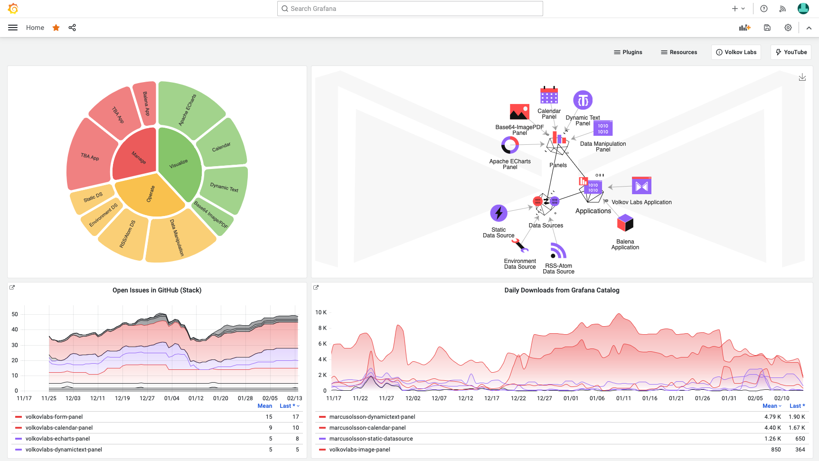The height and width of the screenshot is (461, 819).
Task: Click the Volkov Labs Application node icon
Action: pos(641,186)
